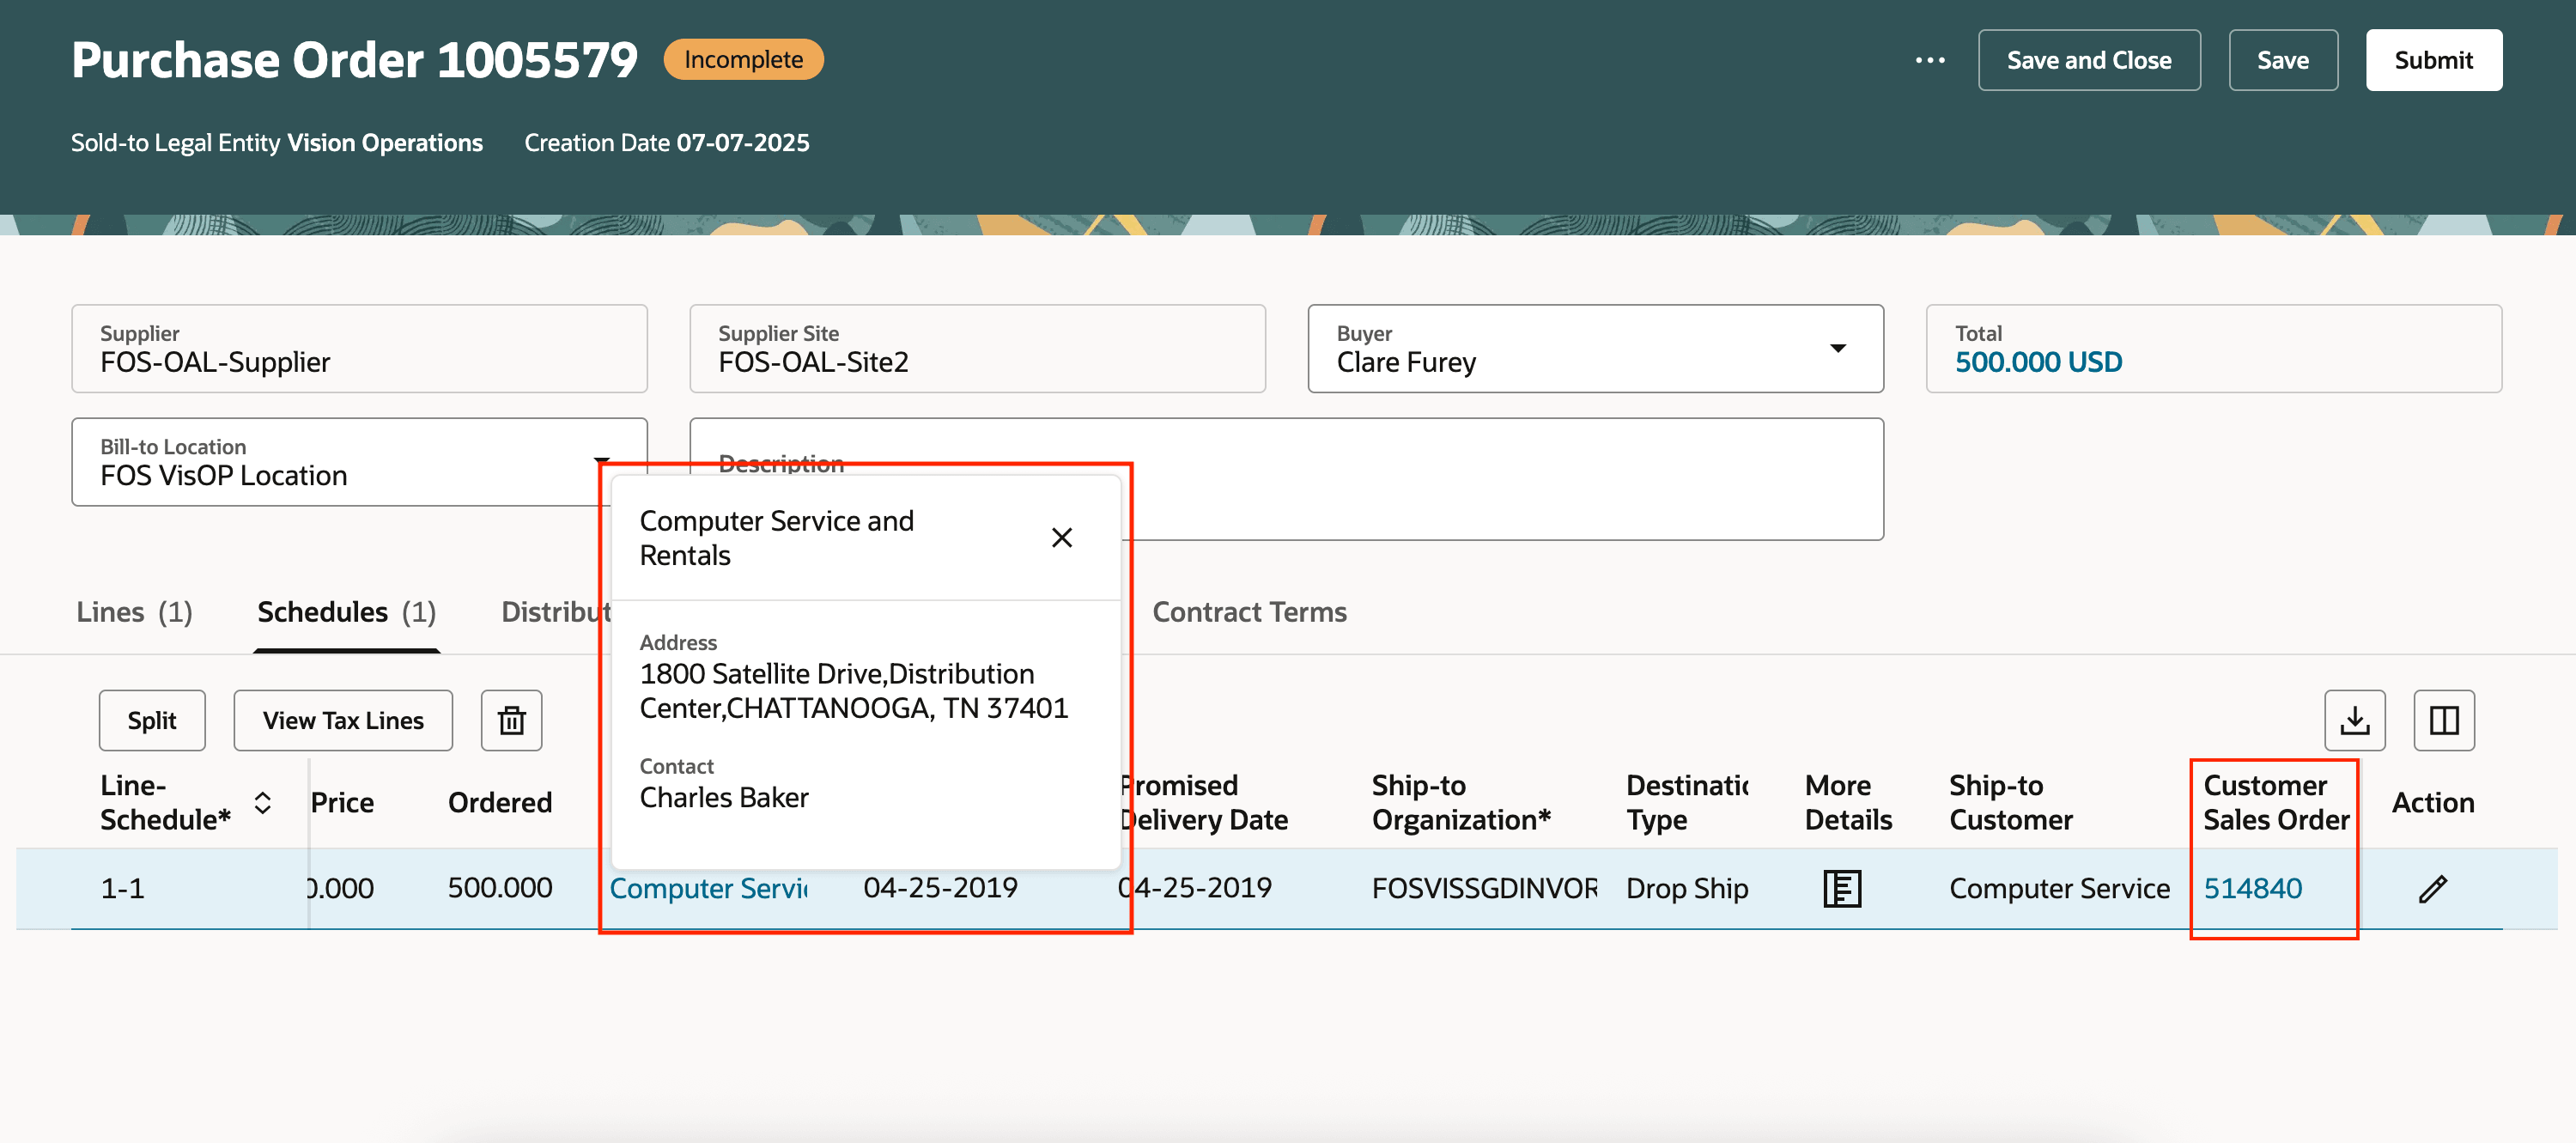Click Save and Close button
The width and height of the screenshot is (2576, 1143).
pyautogui.click(x=2088, y=60)
